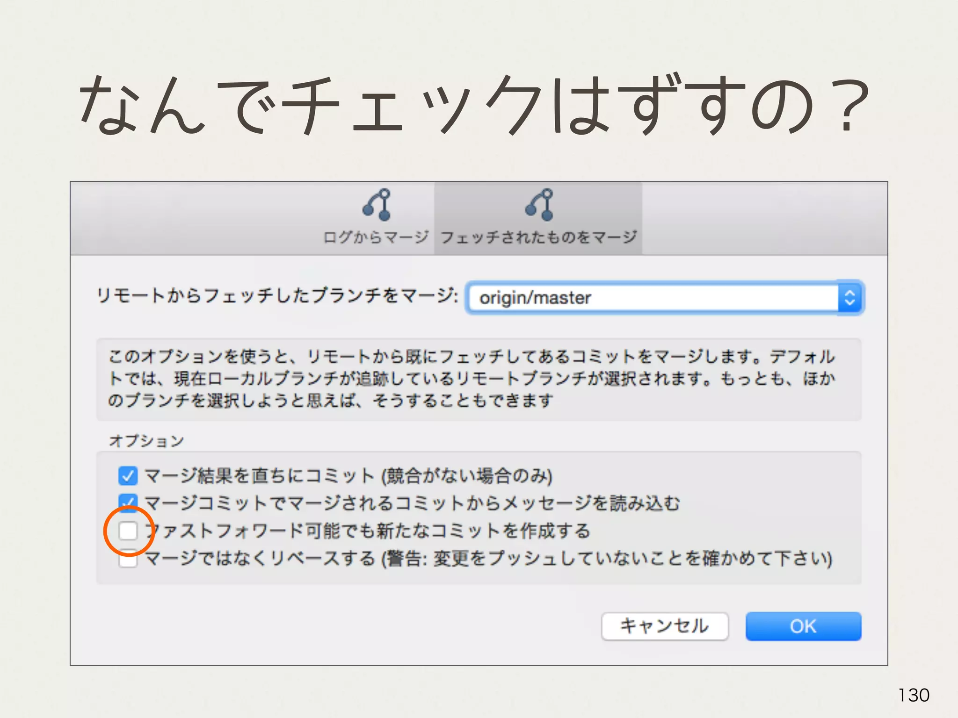958x718 pixels.
Task: Uncheck マージ結果を直ちにコミット checkbox
Action: click(x=128, y=476)
